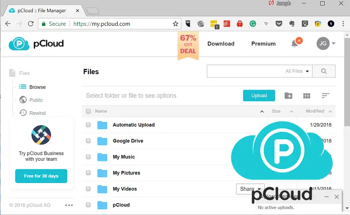
Task: Click the 67% OFF DEAL banner
Action: click(188, 46)
